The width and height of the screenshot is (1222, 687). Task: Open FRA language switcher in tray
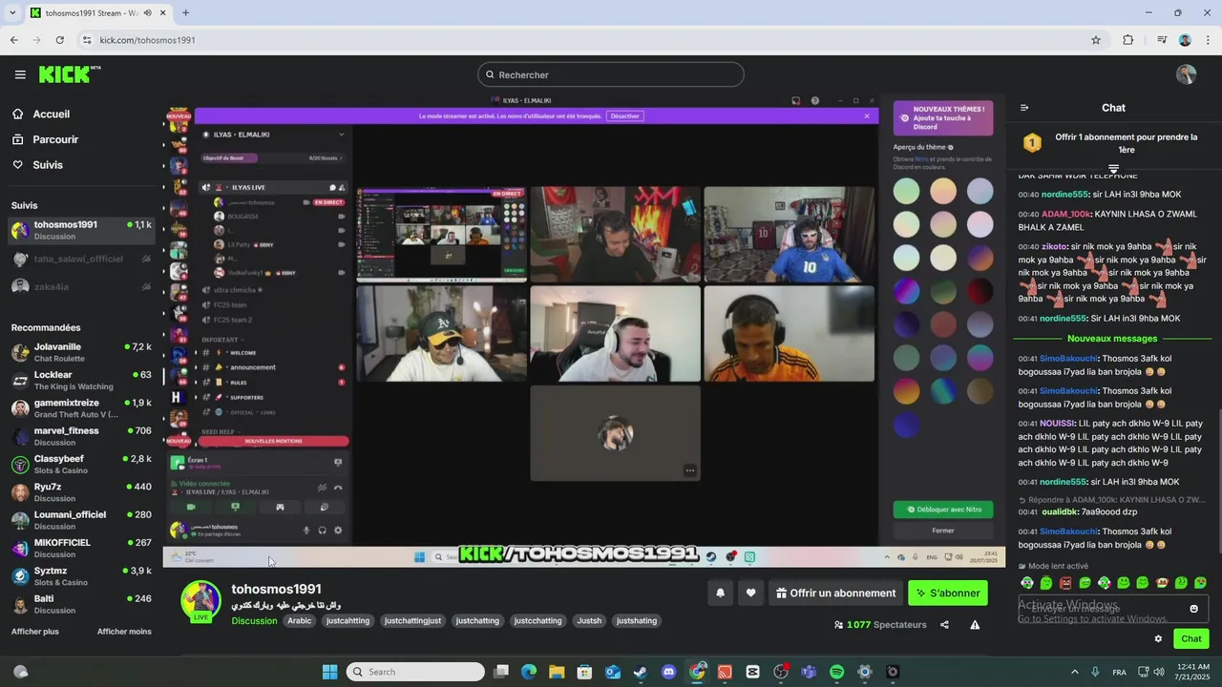click(x=1119, y=672)
